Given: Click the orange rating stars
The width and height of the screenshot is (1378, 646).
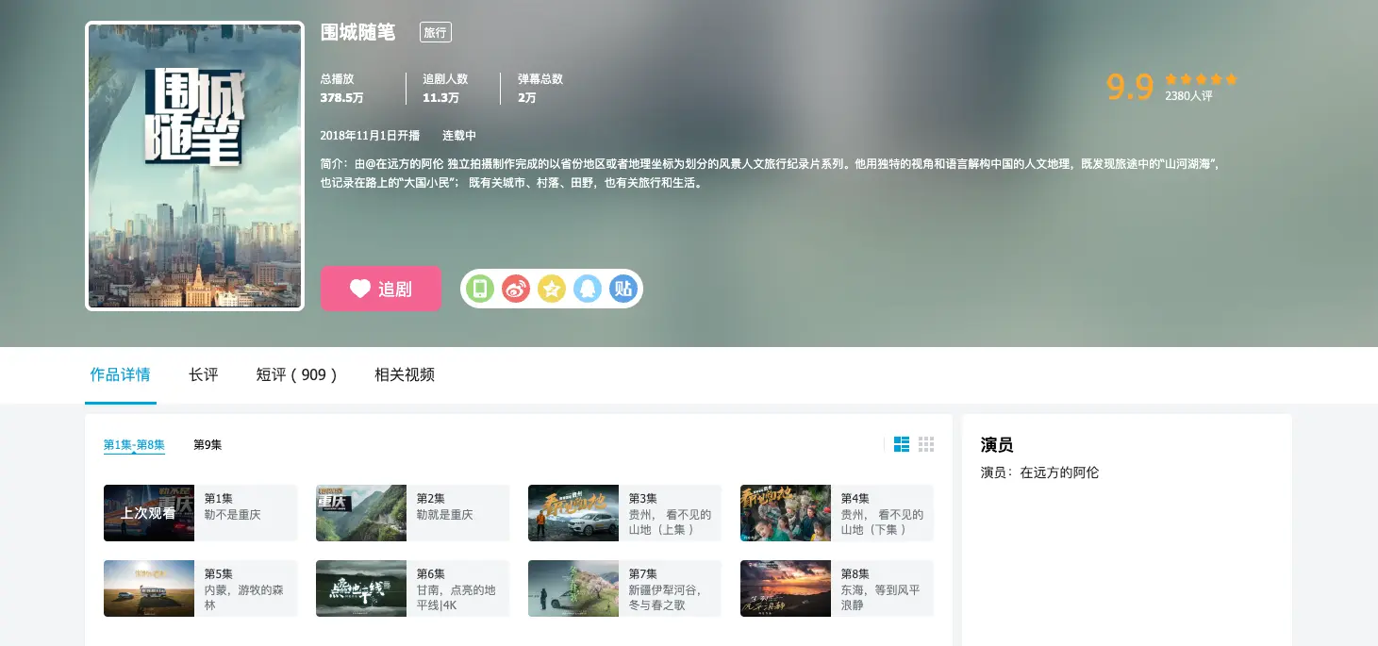Looking at the screenshot, I should 1201,80.
